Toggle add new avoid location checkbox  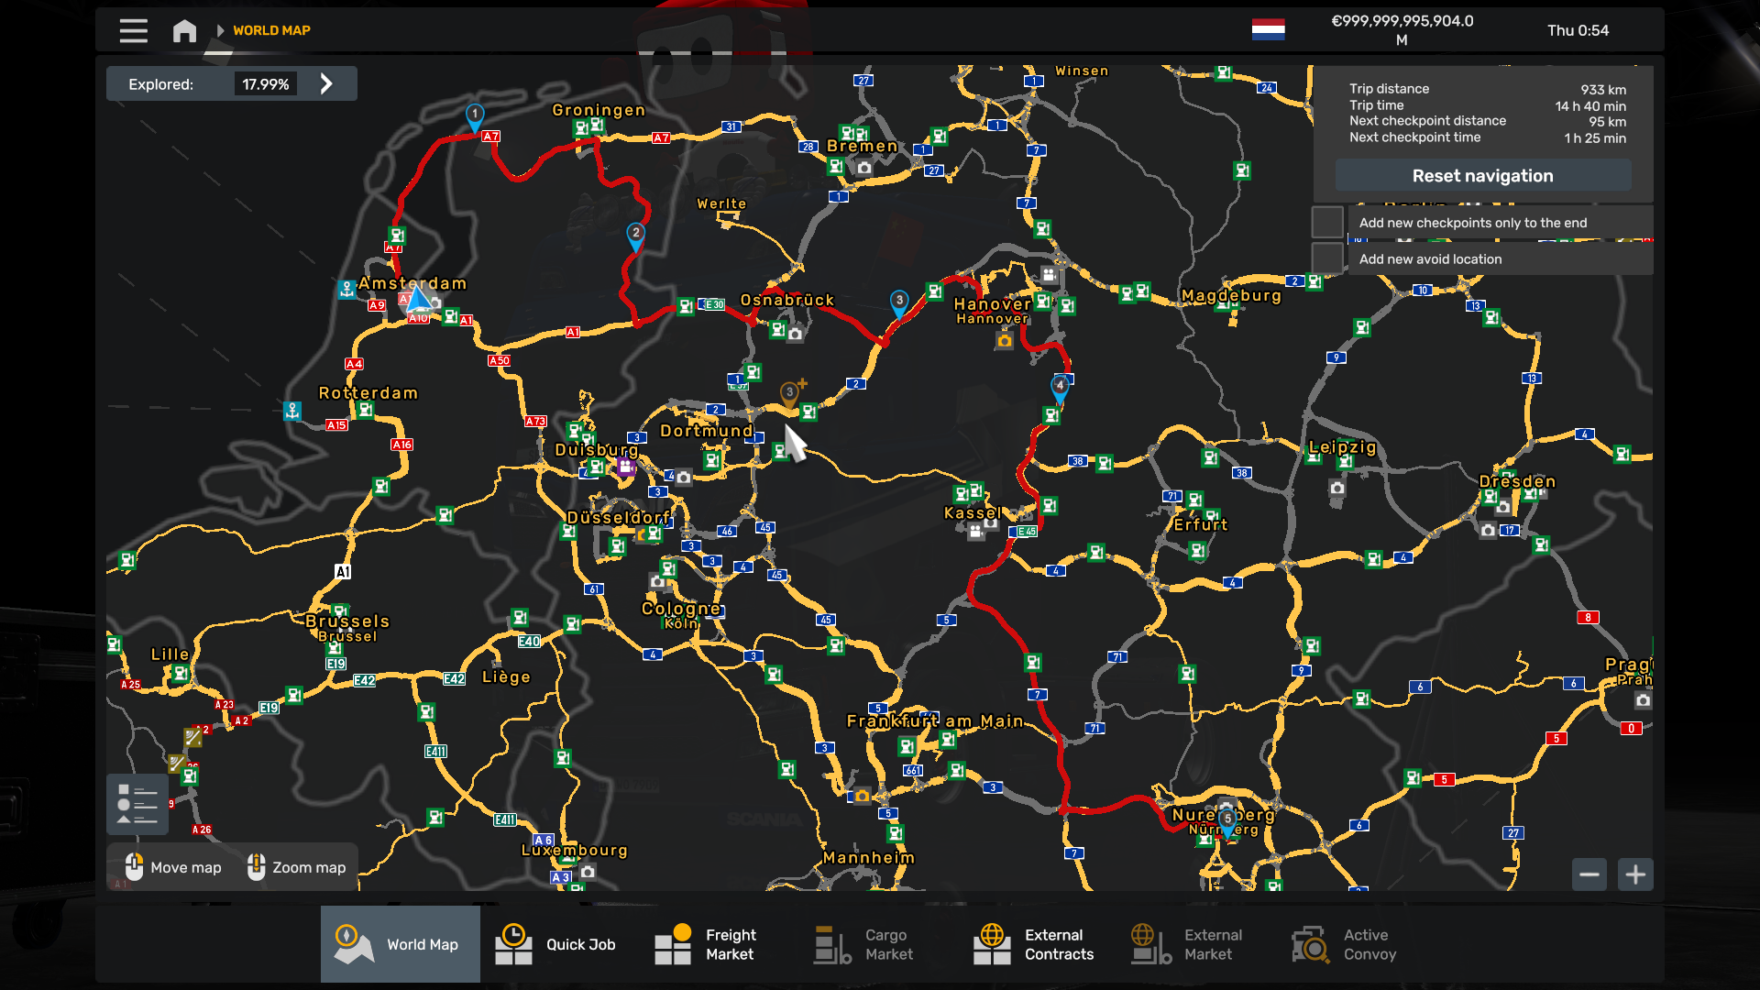1326,259
